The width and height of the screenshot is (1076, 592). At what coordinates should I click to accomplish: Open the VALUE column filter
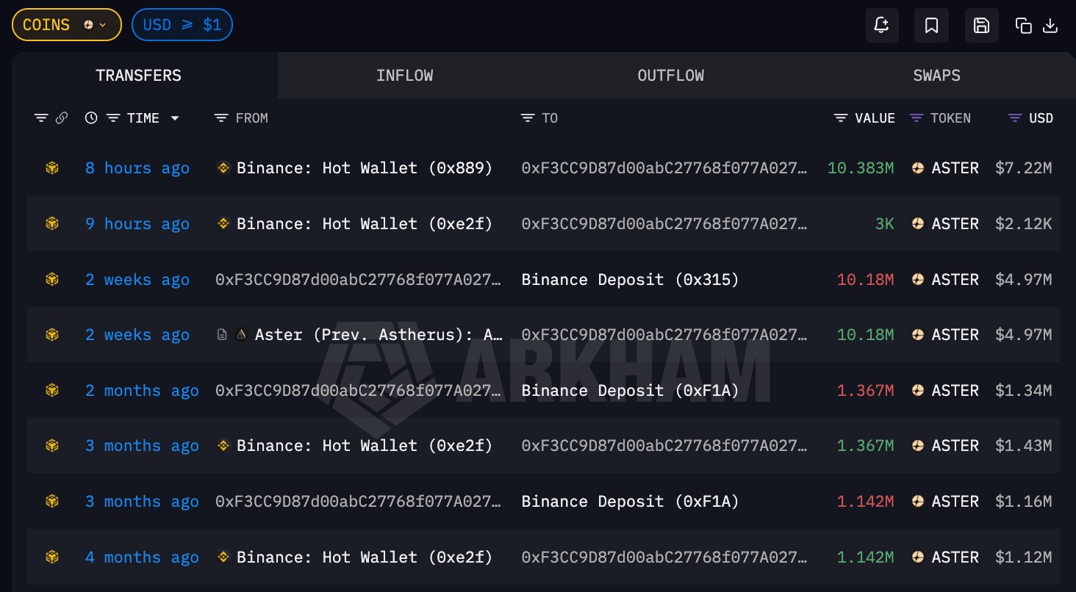tap(841, 118)
